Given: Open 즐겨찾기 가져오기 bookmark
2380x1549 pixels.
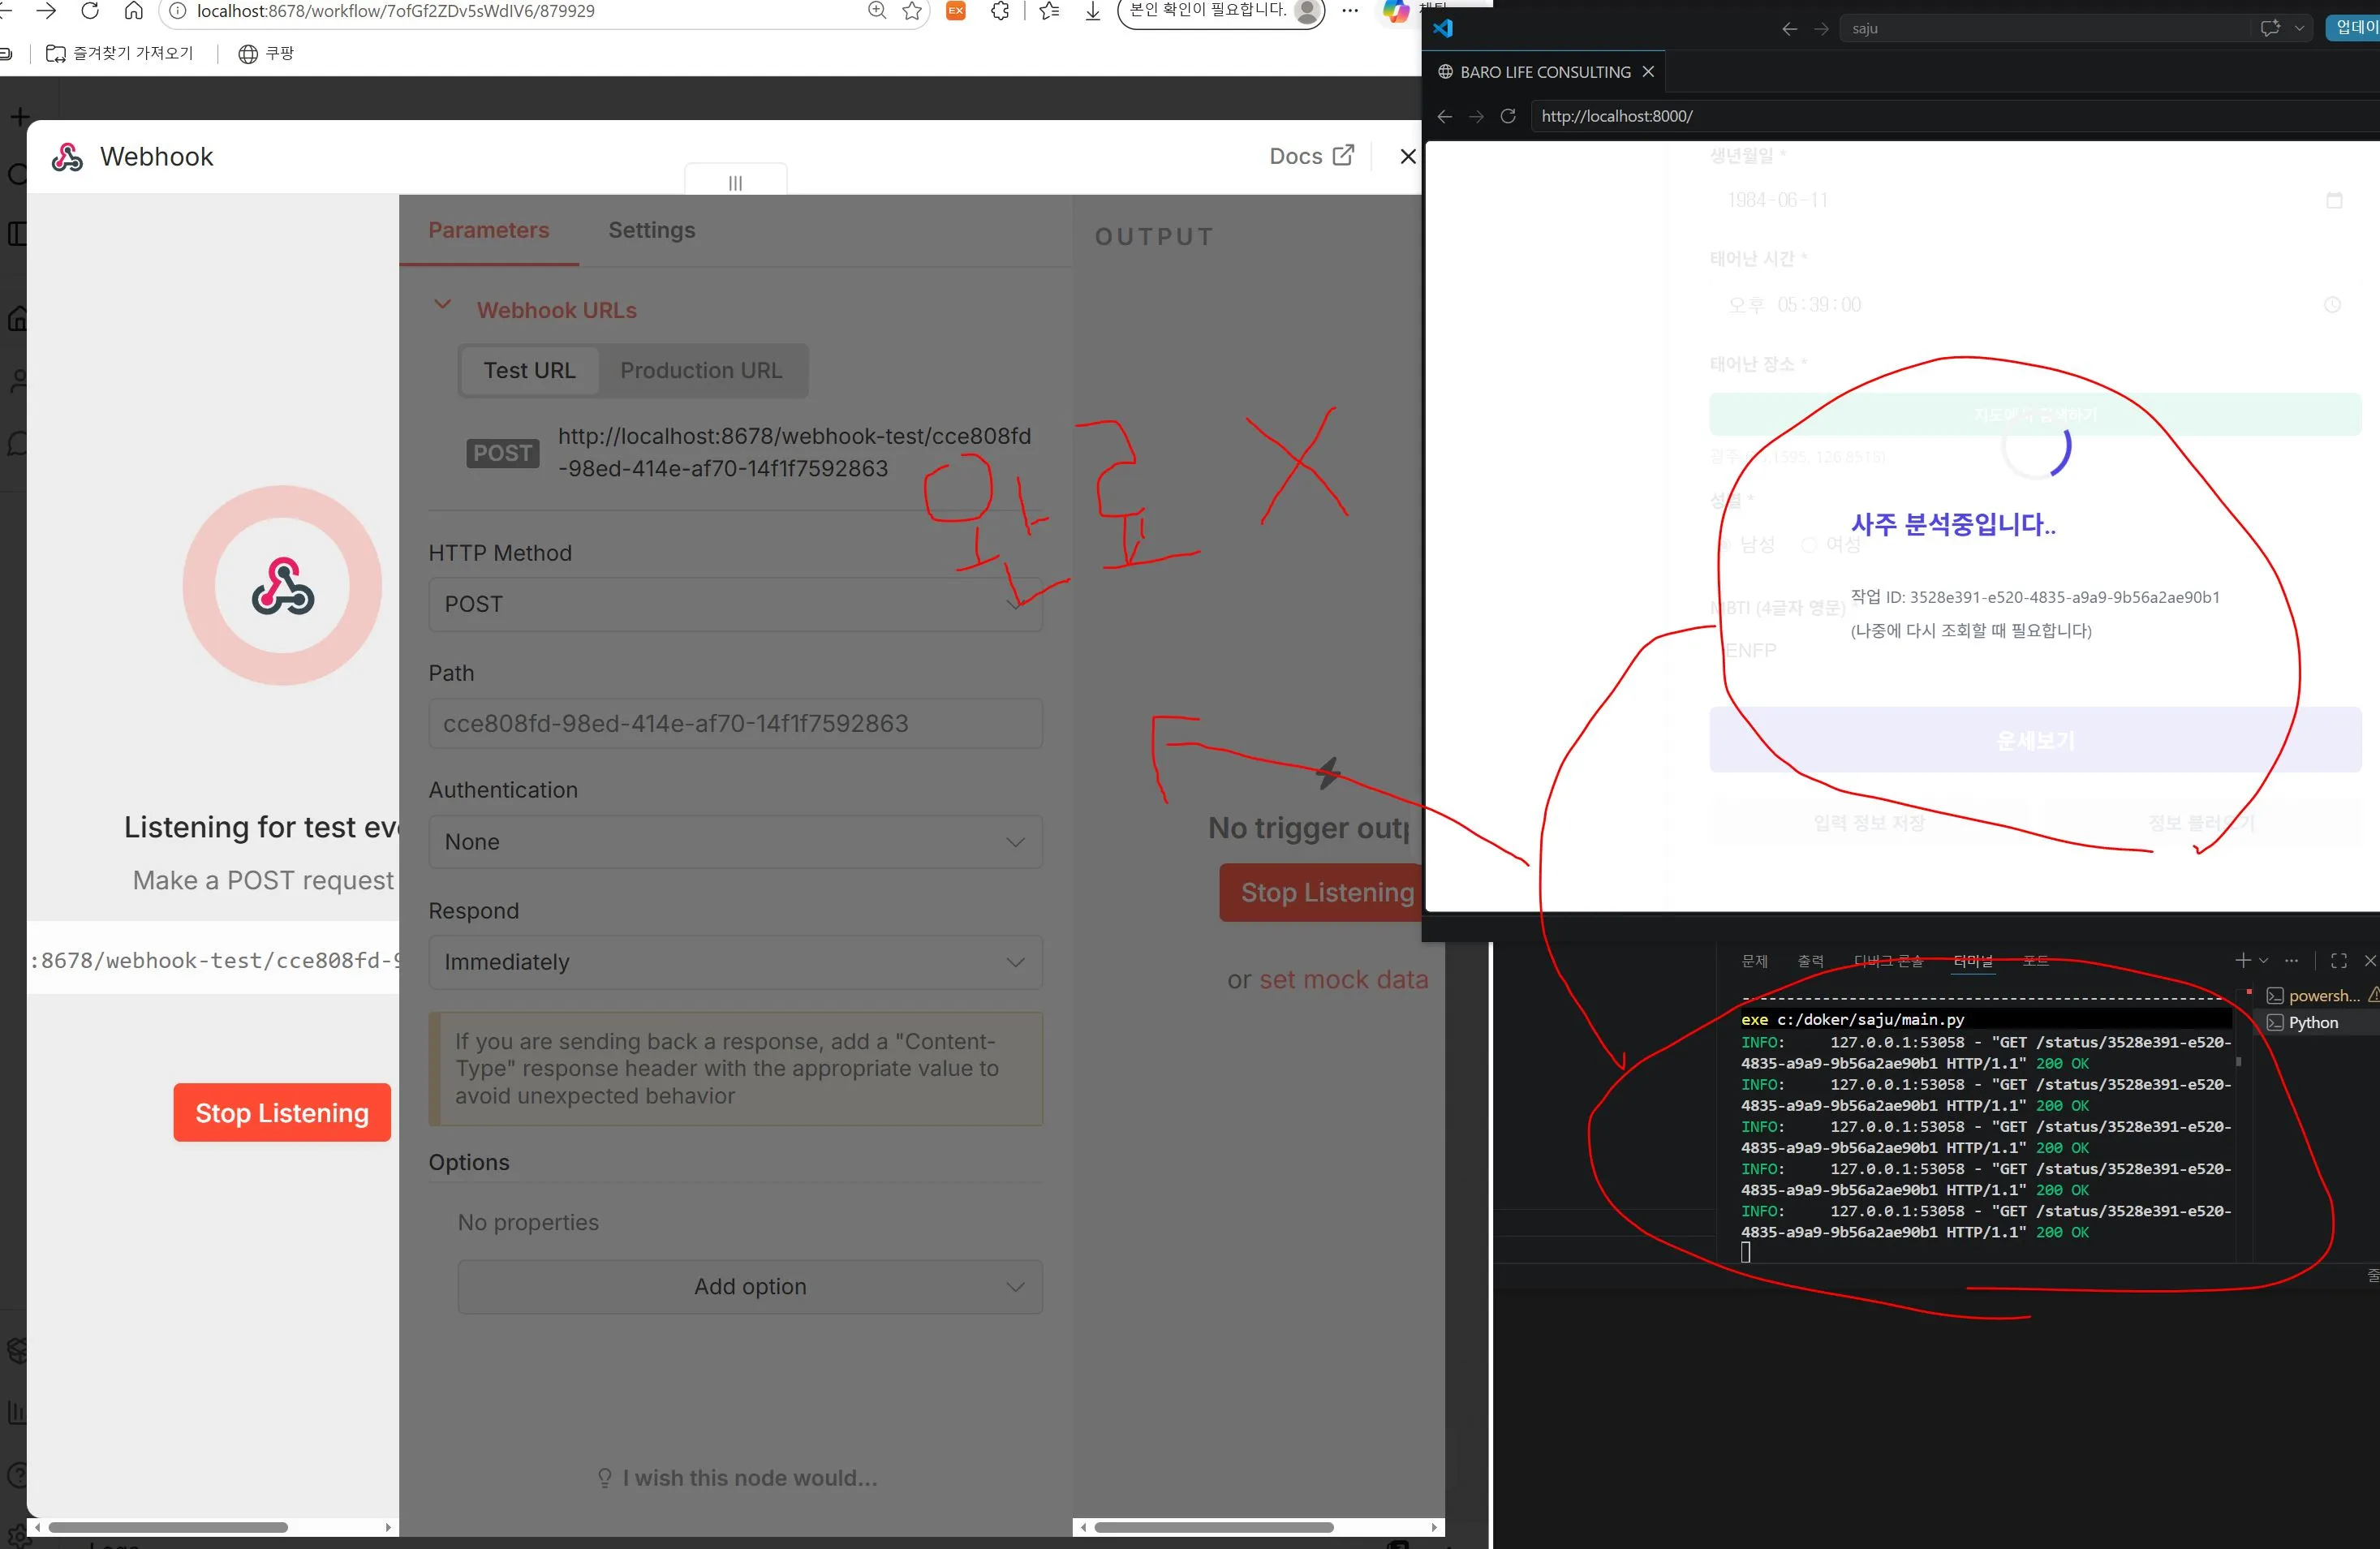Looking at the screenshot, I should (120, 53).
